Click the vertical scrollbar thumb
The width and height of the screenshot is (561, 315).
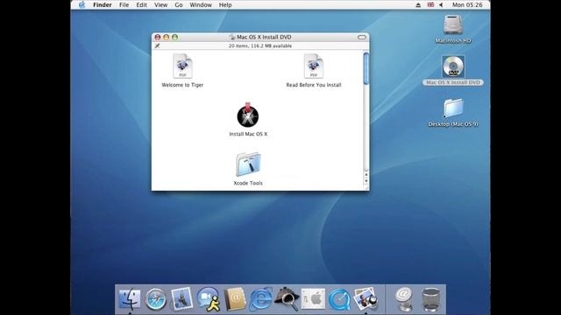tap(366, 68)
